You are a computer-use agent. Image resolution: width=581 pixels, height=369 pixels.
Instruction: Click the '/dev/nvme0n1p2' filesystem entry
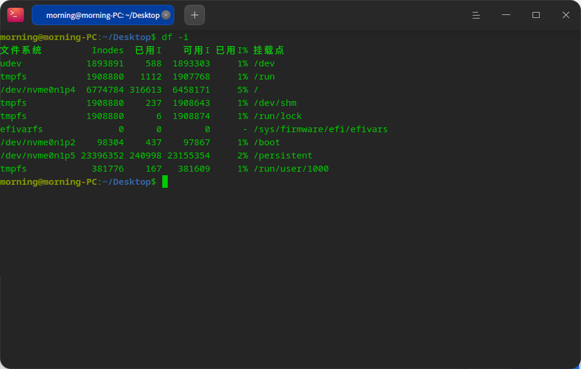pyautogui.click(x=38, y=142)
